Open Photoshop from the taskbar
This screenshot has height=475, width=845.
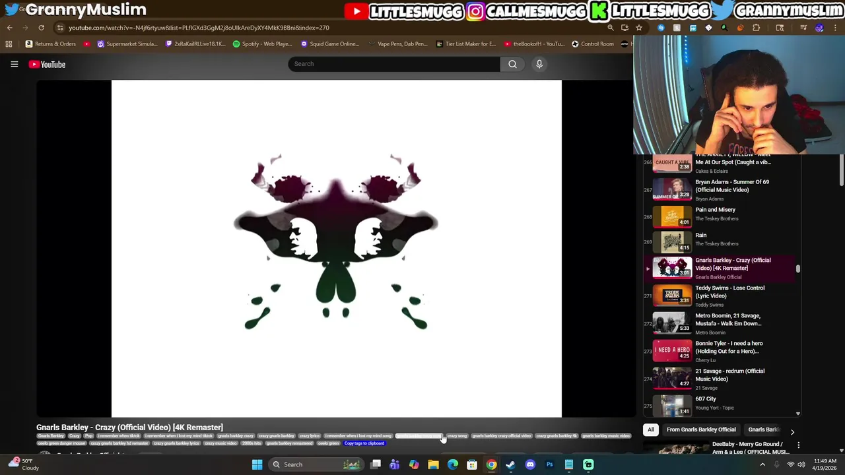[549, 464]
